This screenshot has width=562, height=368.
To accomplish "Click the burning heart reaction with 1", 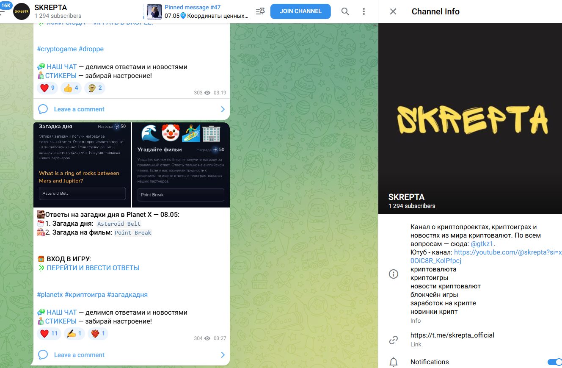I will click(98, 334).
